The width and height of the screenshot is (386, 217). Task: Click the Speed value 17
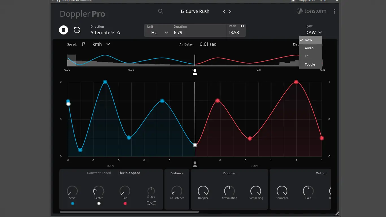coord(83,44)
